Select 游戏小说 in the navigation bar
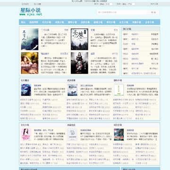 coord(98,22)
